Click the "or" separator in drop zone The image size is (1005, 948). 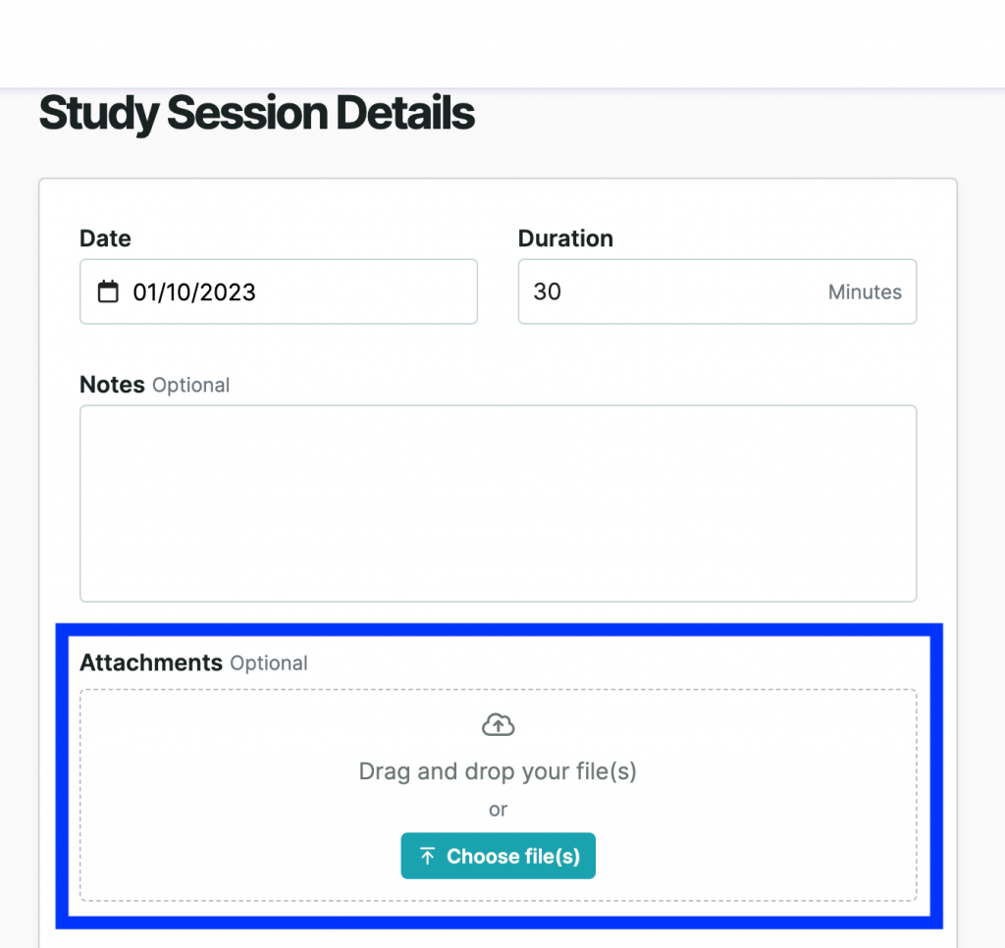click(x=498, y=810)
